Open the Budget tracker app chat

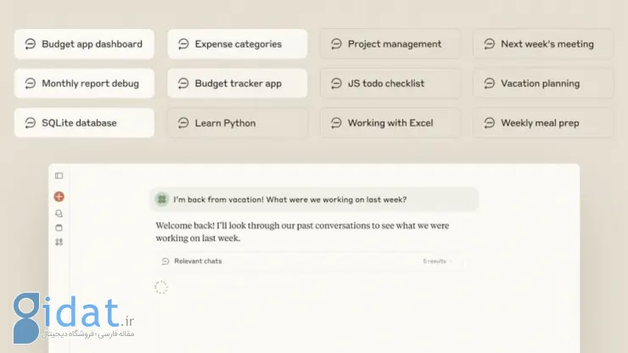(238, 83)
